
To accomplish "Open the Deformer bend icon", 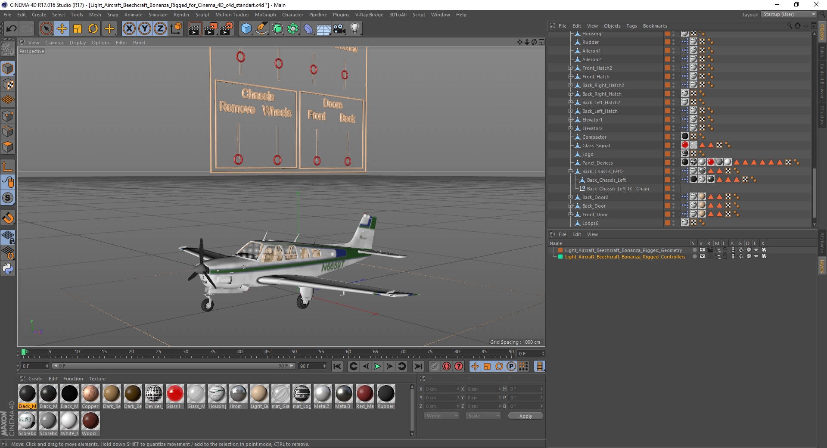I will coord(308,29).
